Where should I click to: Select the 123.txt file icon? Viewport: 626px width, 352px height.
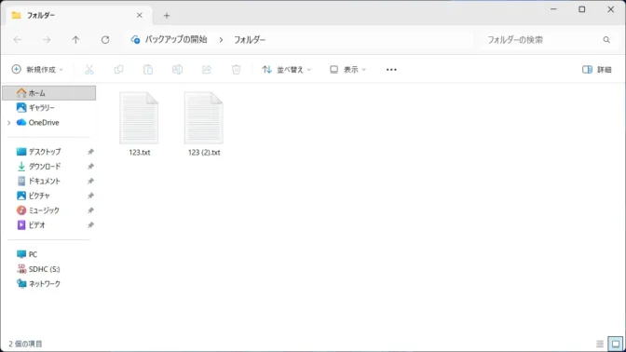pyautogui.click(x=139, y=117)
